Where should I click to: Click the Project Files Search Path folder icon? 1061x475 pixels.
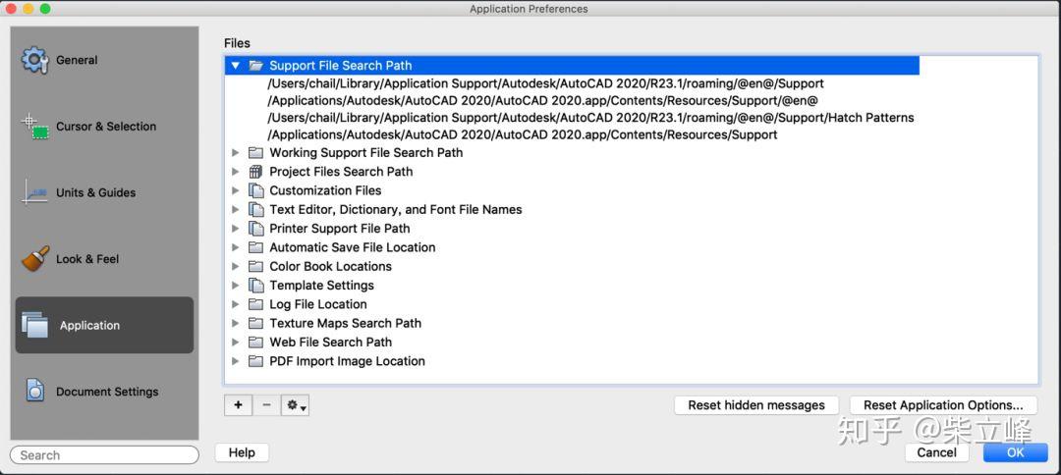256,172
